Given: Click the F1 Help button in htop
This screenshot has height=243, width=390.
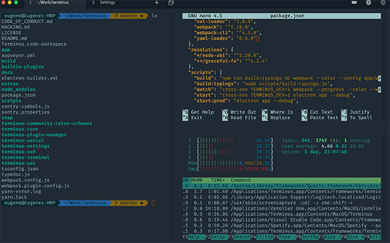Looking at the screenshot, I should coord(194,237).
